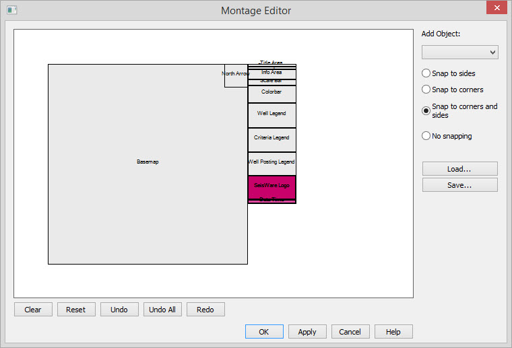The width and height of the screenshot is (512, 348).
Task: Enable No snapping option
Action: point(426,136)
